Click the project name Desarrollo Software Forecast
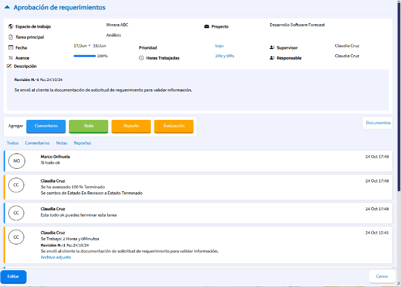This screenshot has height=287, width=401. pos(297,25)
